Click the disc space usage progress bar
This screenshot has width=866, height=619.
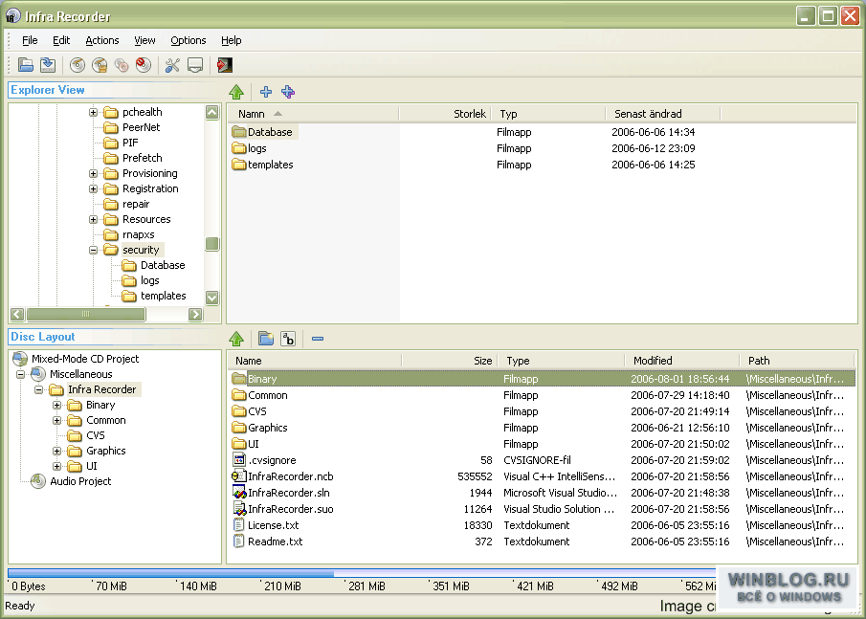362,573
